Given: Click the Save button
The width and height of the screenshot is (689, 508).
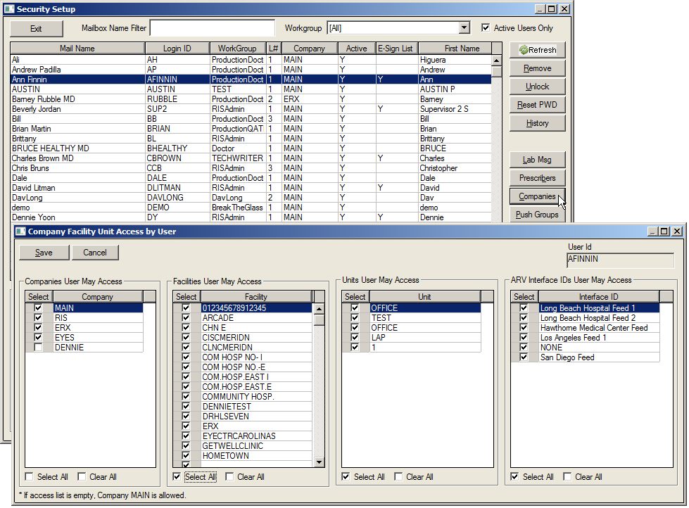Looking at the screenshot, I should pyautogui.click(x=43, y=253).
